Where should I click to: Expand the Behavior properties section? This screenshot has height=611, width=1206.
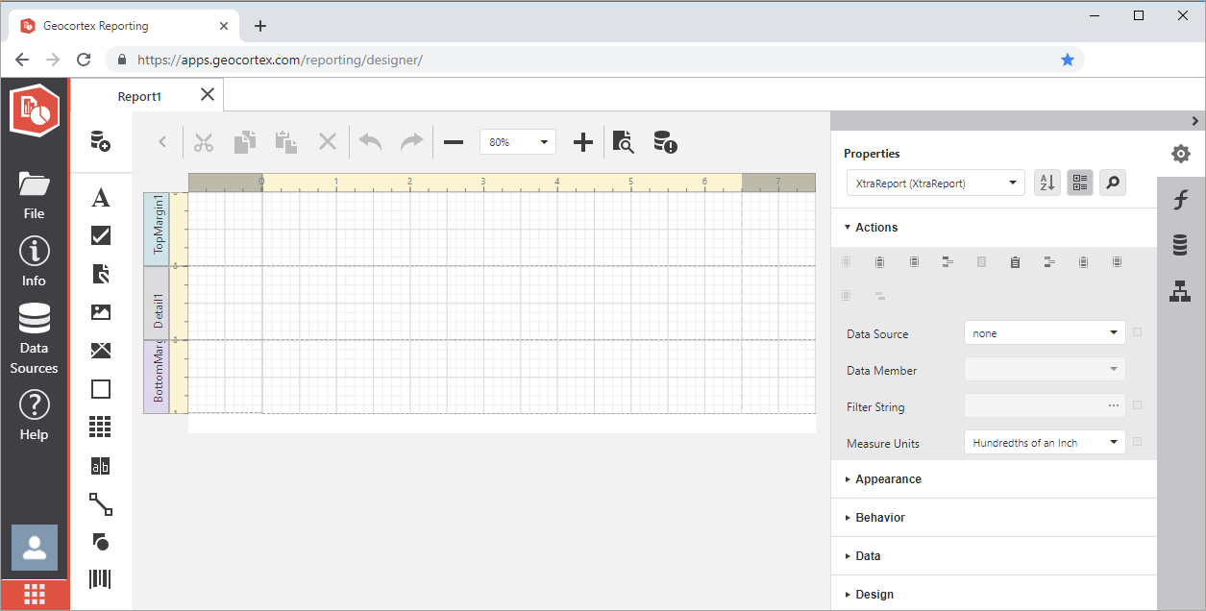point(880,517)
